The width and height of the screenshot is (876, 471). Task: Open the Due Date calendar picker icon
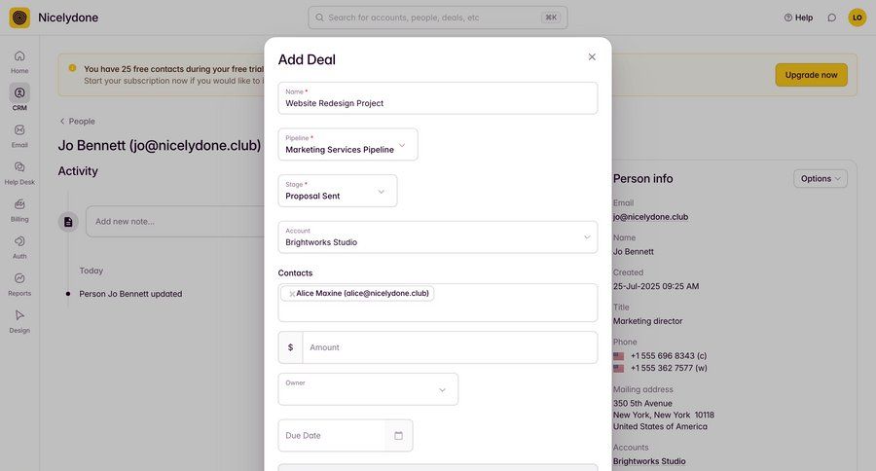[x=398, y=435]
